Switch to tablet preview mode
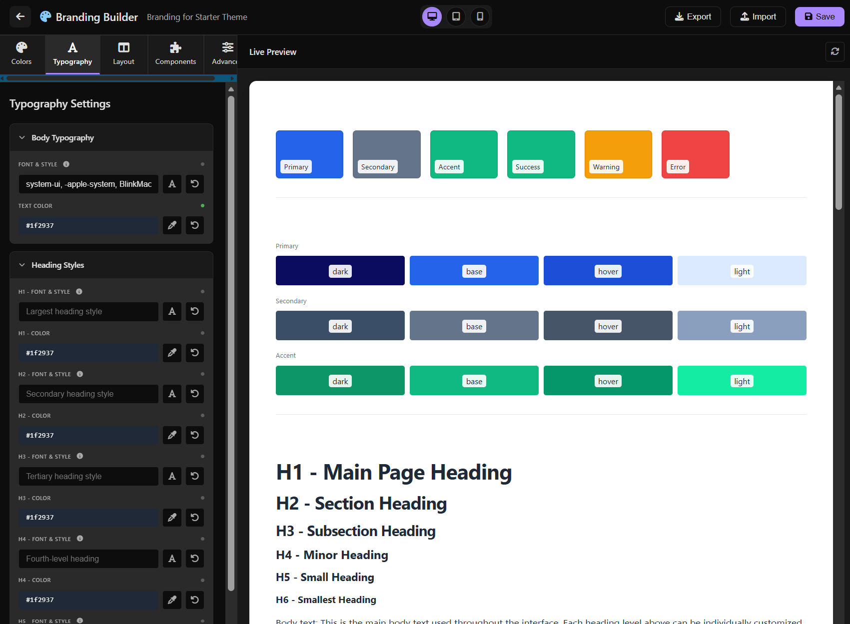850x624 pixels. point(456,16)
